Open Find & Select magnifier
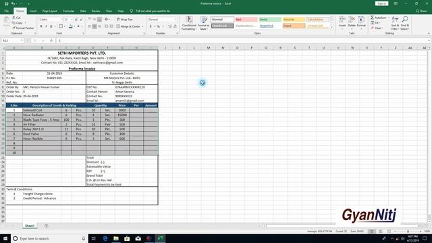 [x=405, y=23]
